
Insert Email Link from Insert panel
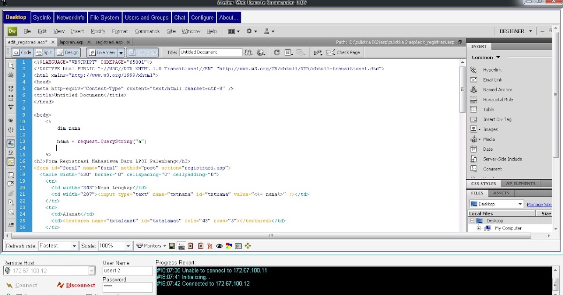click(x=492, y=80)
